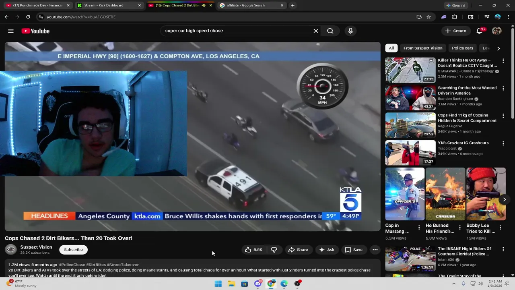515x290 pixels.
Task: Click the Create button
Action: click(456, 31)
